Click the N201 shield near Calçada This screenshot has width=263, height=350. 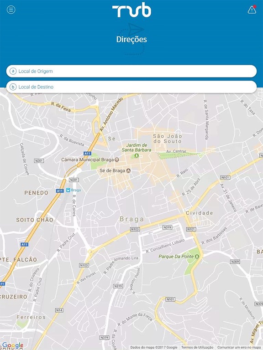(39, 161)
